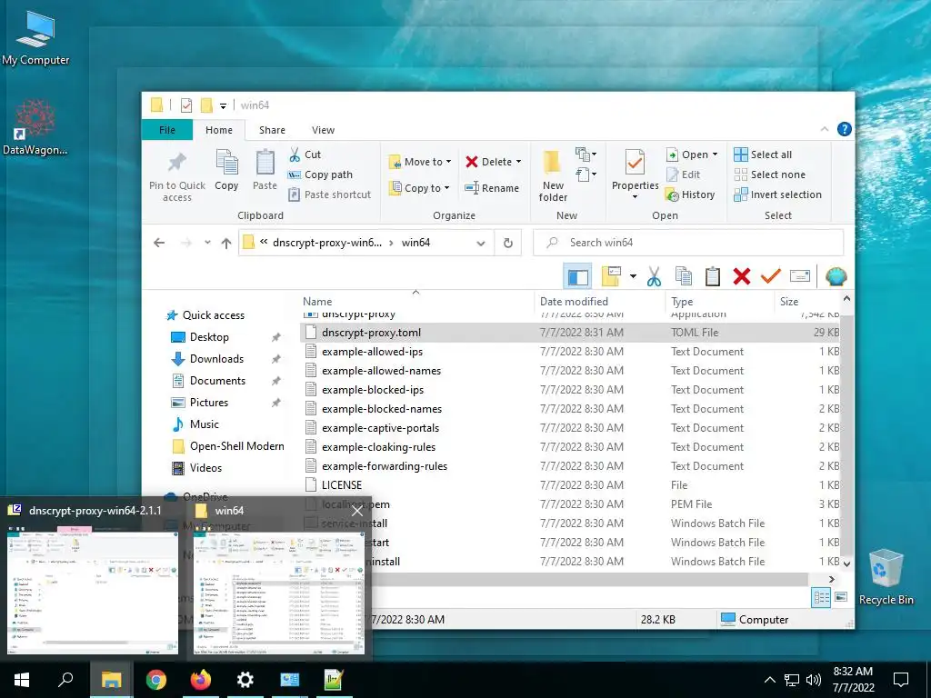Image resolution: width=931 pixels, height=698 pixels.
Task: Select the example-blocked-names file
Action: (x=382, y=409)
